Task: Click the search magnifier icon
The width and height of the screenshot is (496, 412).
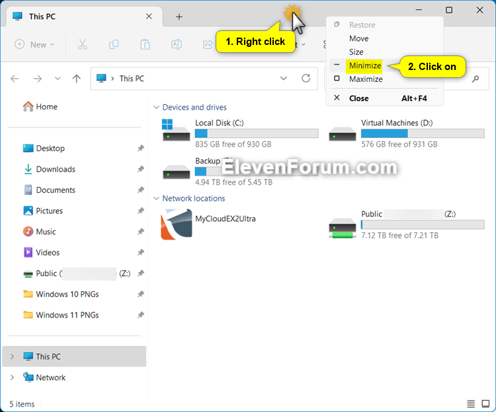Action: [475, 79]
